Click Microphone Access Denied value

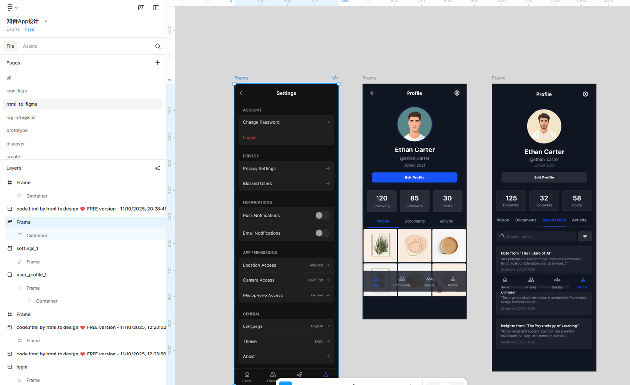(317, 296)
